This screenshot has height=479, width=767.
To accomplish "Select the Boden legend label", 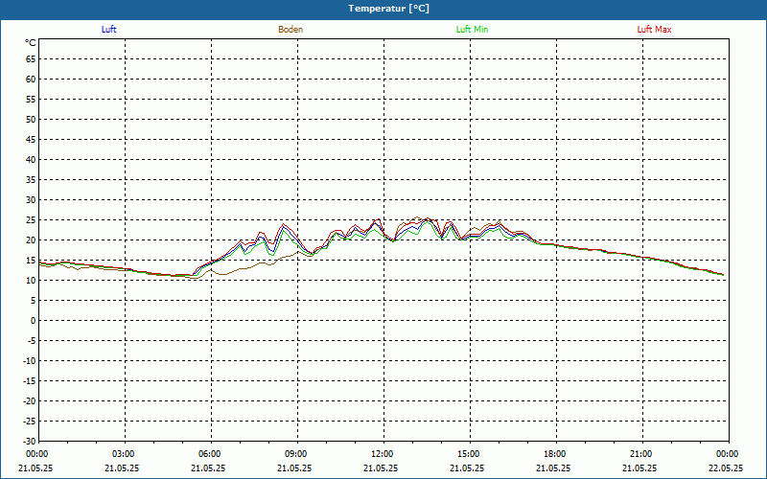I will pos(291,30).
